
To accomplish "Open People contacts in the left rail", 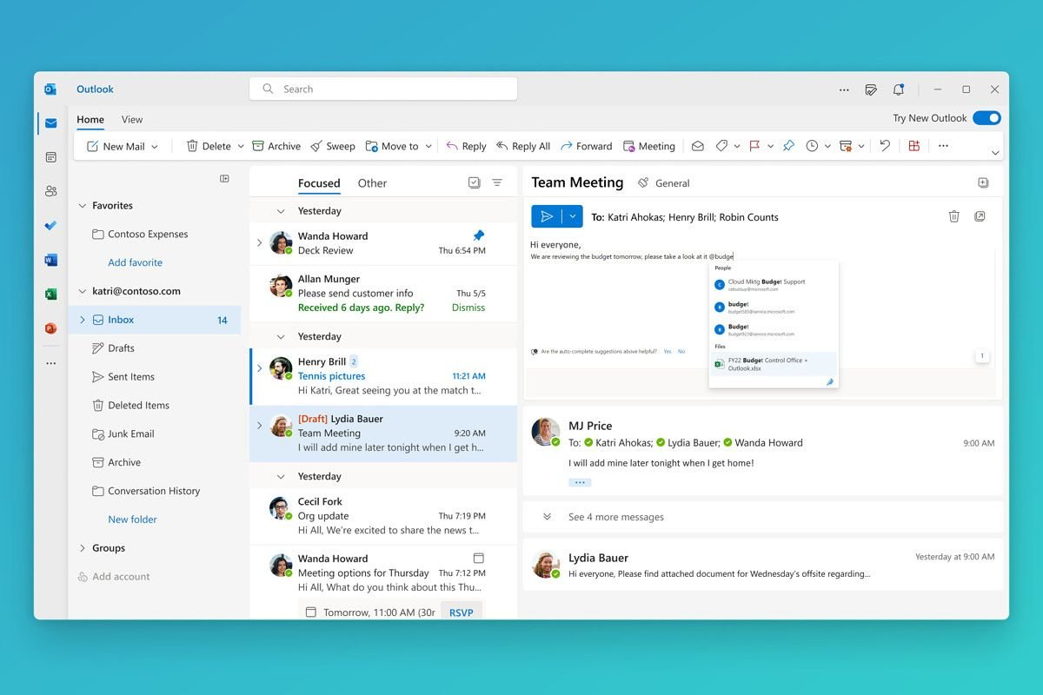I will 51,191.
